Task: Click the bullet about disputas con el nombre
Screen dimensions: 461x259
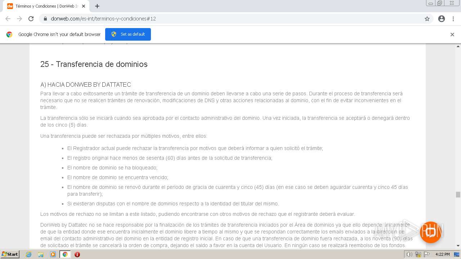Action: click(x=173, y=204)
